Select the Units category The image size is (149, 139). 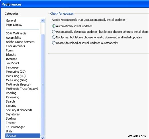tap(9, 131)
